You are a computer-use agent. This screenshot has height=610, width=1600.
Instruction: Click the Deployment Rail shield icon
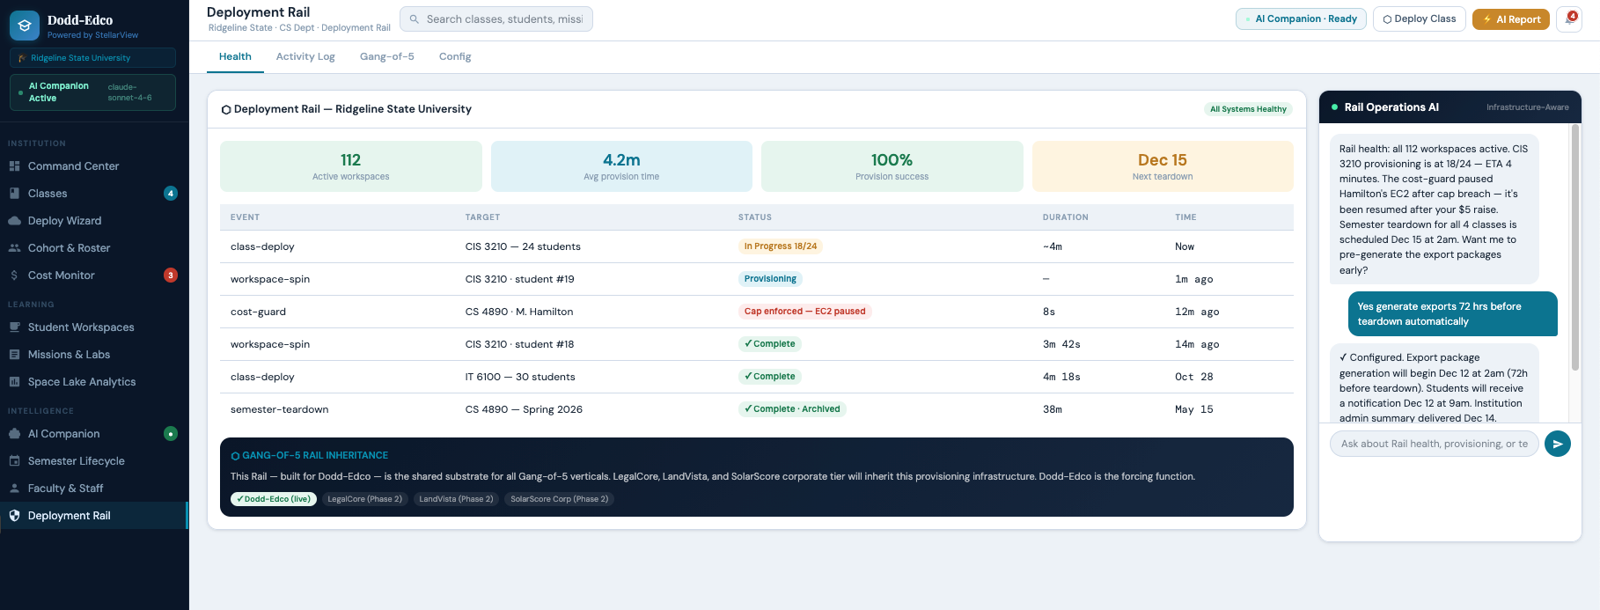pos(14,516)
